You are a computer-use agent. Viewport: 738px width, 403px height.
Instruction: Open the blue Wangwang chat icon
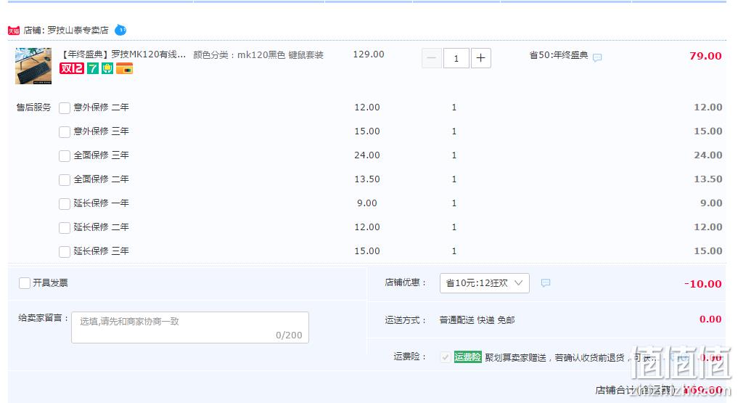pos(120,30)
